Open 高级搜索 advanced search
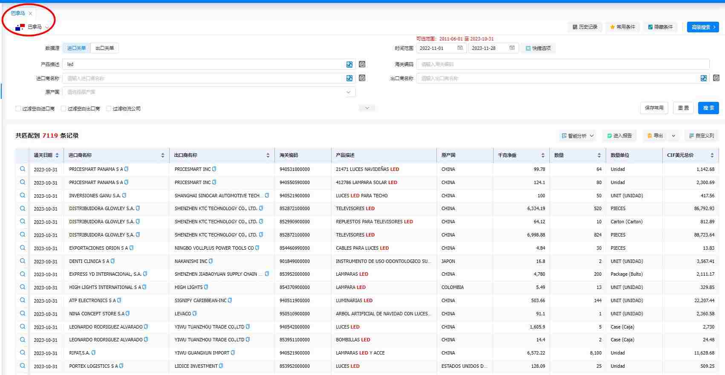The width and height of the screenshot is (725, 375). click(703, 27)
